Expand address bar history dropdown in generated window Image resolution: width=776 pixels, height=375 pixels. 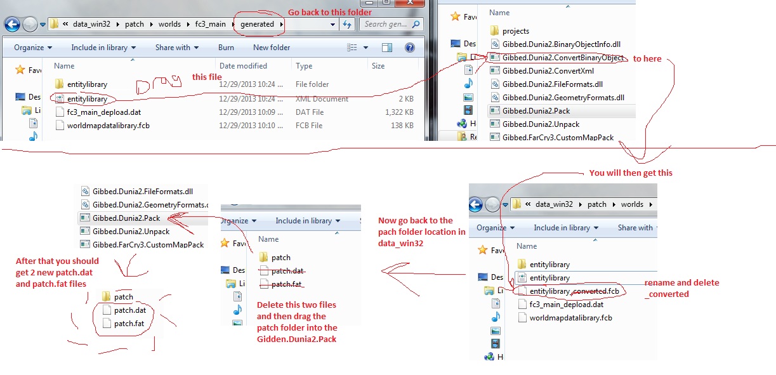(x=333, y=24)
